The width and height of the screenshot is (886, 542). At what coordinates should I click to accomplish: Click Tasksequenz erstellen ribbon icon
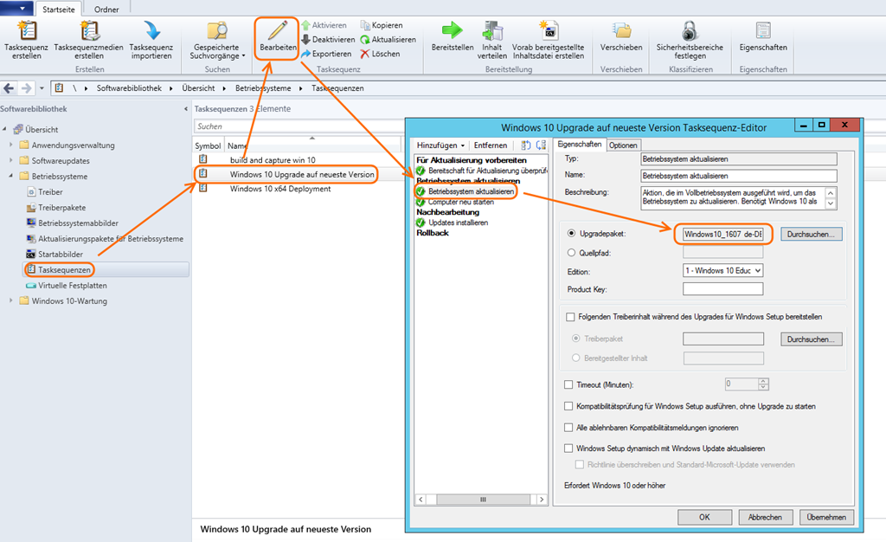coord(27,30)
